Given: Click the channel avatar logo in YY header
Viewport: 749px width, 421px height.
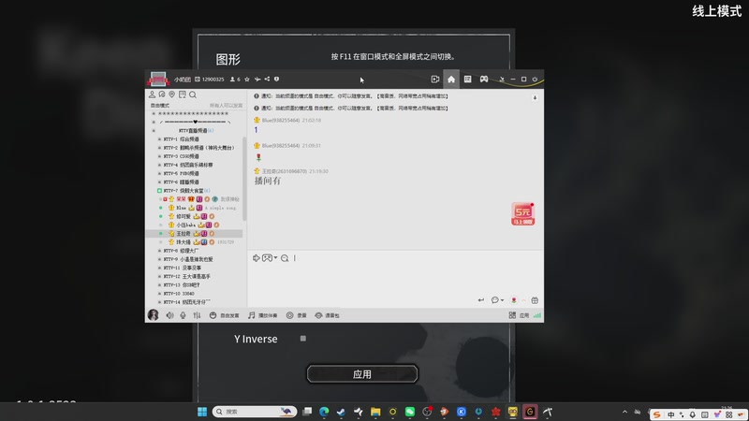Looking at the screenshot, I should pos(158,80).
